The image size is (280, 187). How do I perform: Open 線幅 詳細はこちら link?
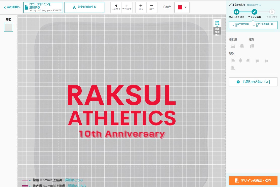pyautogui.click(x=74, y=180)
